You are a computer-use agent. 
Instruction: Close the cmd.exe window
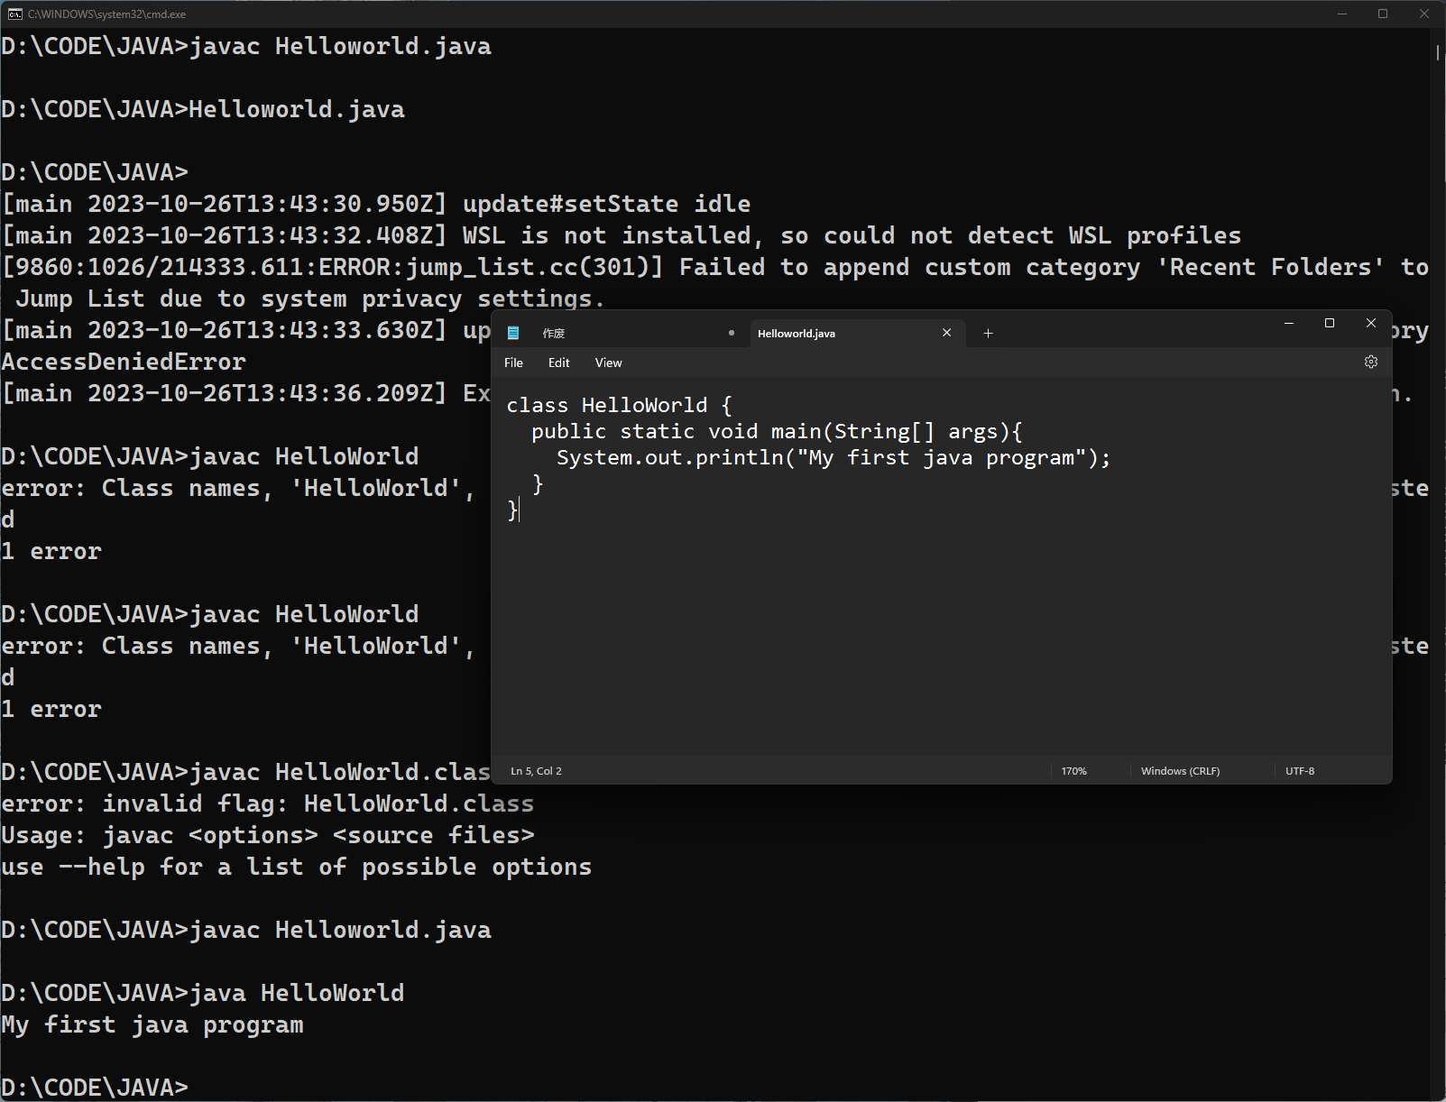coord(1423,14)
